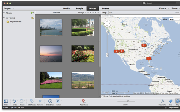Open the new album dropdown arrow
This screenshot has height=112, width=180.
(x=33, y=13)
